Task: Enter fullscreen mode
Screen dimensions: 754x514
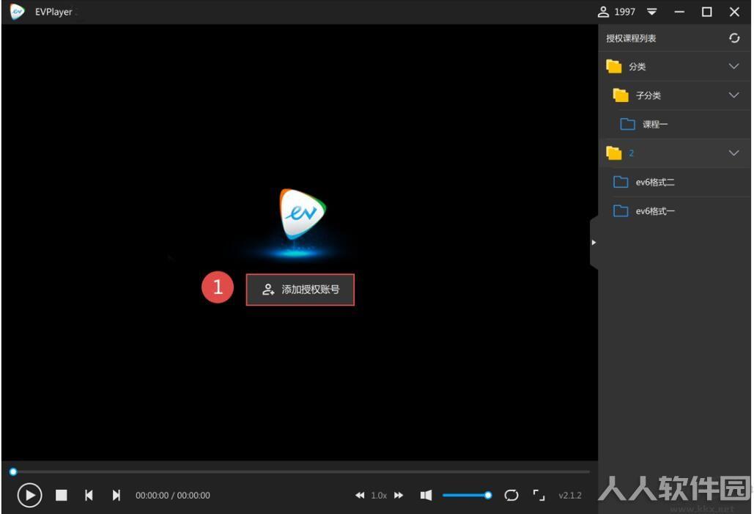Action: coord(539,495)
